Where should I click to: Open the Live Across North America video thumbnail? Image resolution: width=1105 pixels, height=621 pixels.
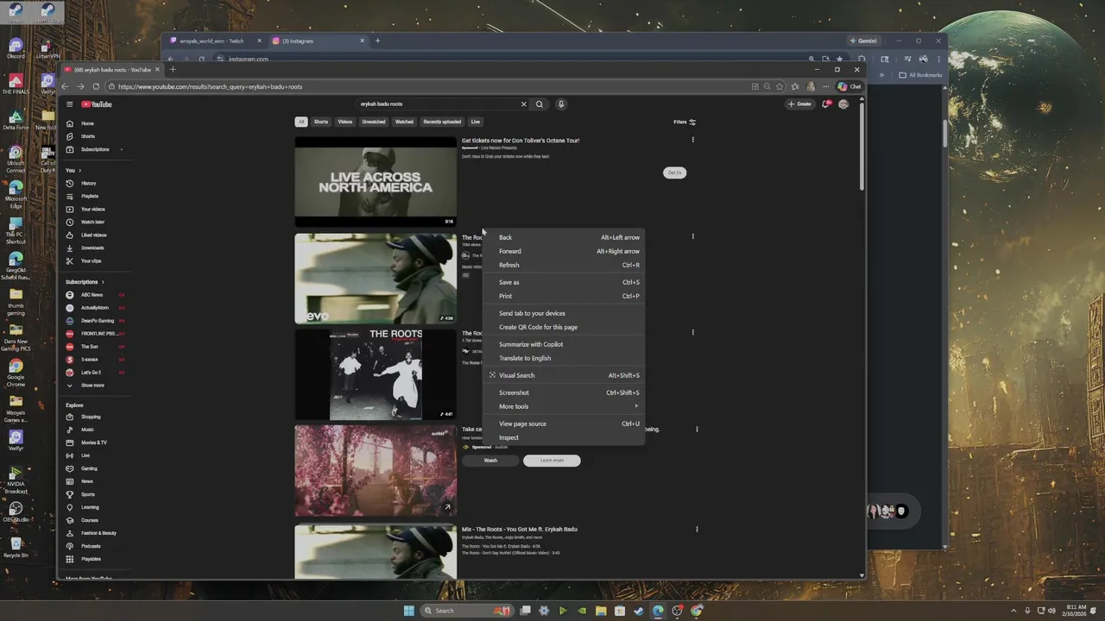click(376, 181)
